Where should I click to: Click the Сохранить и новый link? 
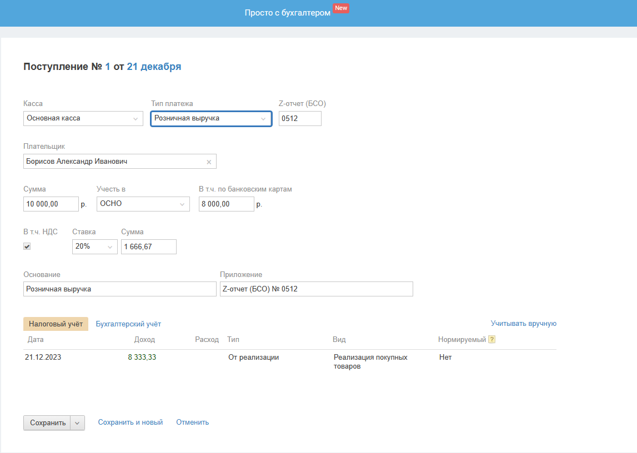click(x=131, y=422)
